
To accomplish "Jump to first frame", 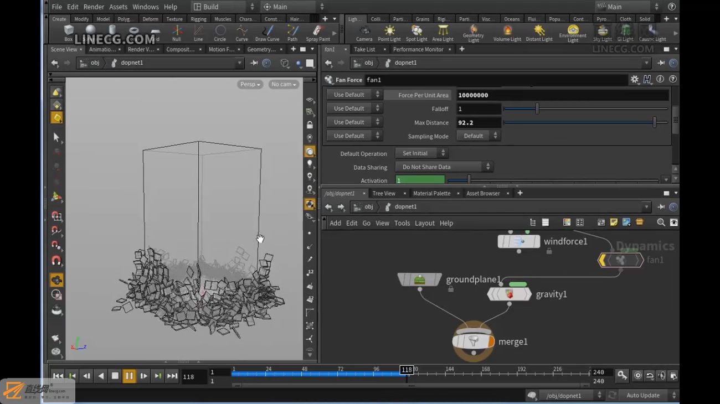I will (58, 376).
